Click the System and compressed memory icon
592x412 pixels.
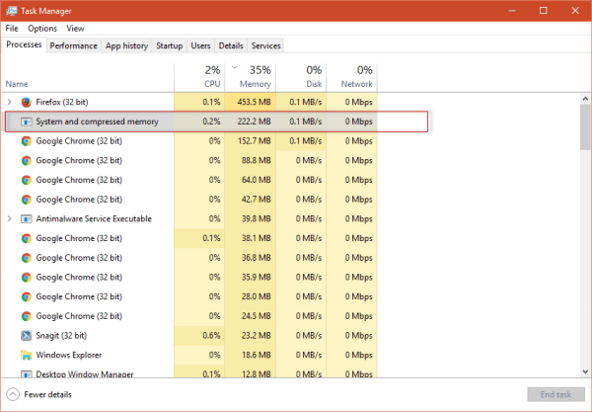point(26,122)
